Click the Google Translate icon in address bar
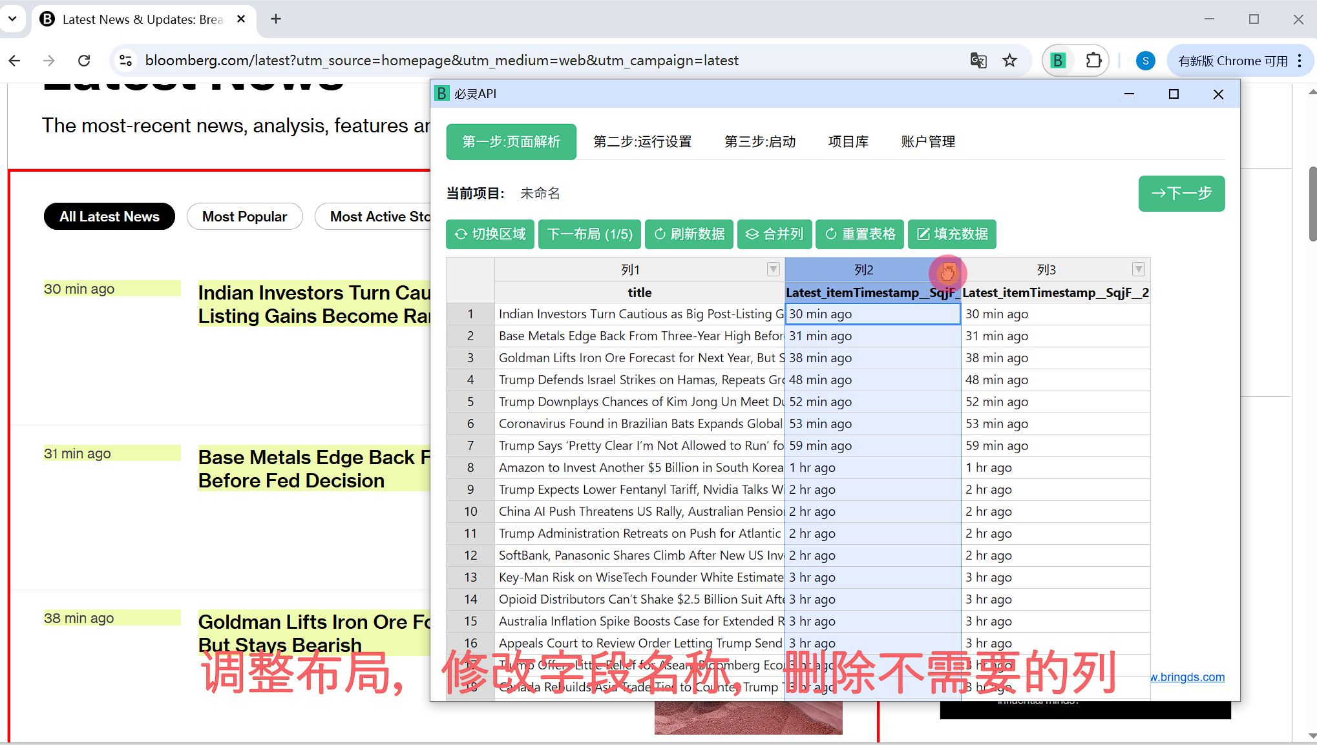 click(978, 61)
